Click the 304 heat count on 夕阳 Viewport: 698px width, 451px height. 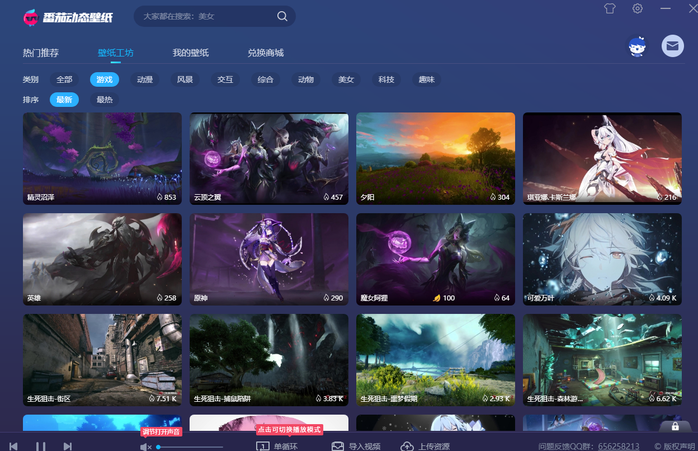503,198
